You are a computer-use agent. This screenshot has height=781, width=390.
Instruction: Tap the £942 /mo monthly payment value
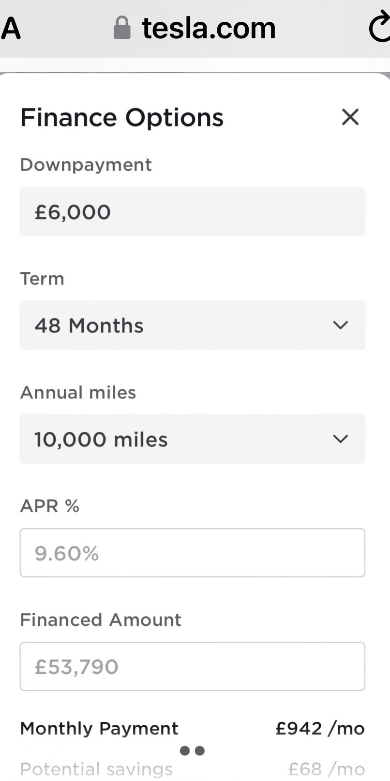[x=320, y=728]
